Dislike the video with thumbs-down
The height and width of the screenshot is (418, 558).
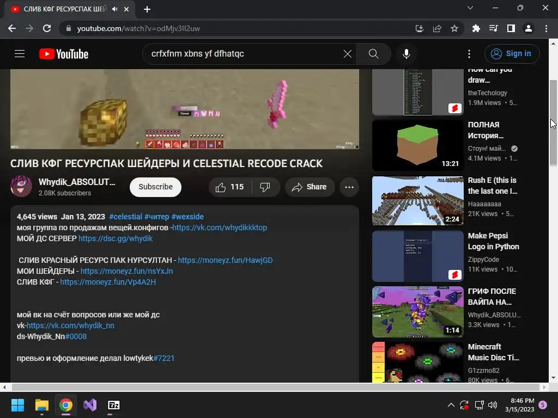point(265,187)
